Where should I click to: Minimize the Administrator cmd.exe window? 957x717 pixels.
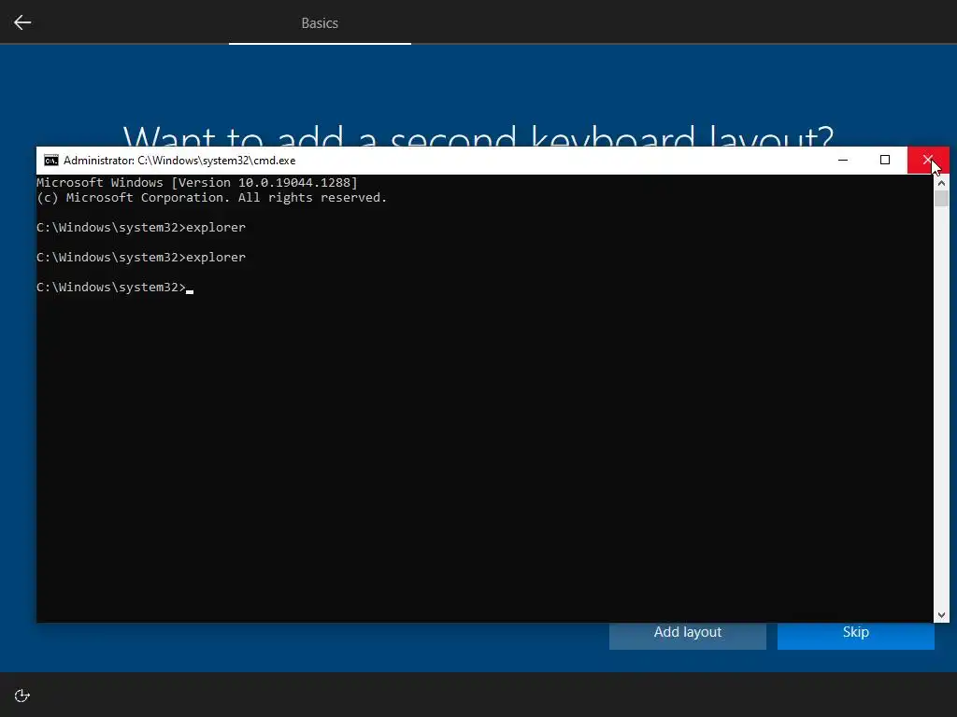(x=843, y=160)
